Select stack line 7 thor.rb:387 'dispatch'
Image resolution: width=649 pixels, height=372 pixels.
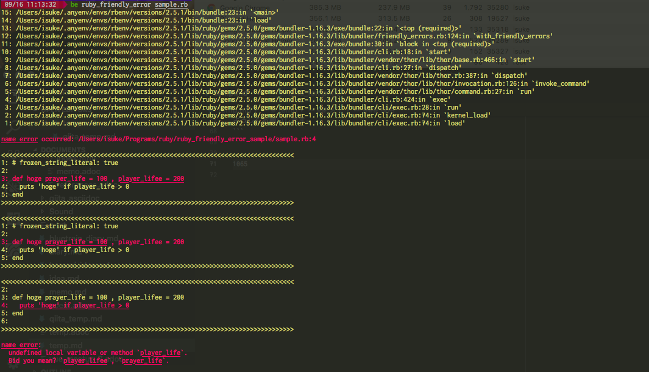pyautogui.click(x=266, y=75)
